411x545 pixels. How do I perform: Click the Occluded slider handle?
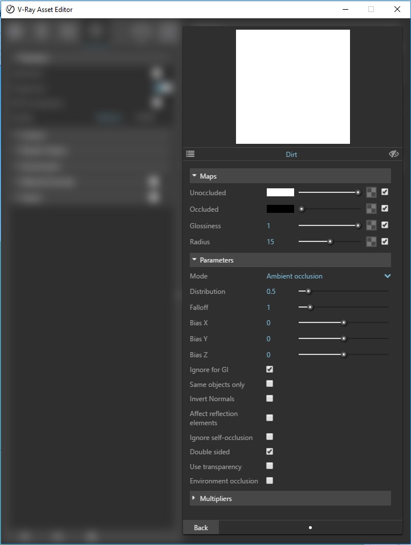click(302, 209)
